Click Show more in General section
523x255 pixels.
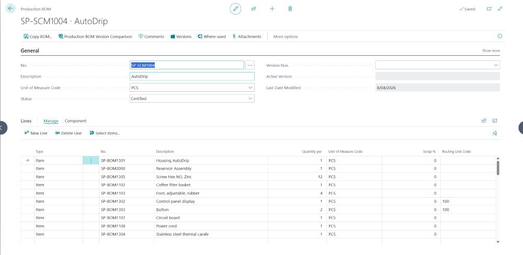491,51
